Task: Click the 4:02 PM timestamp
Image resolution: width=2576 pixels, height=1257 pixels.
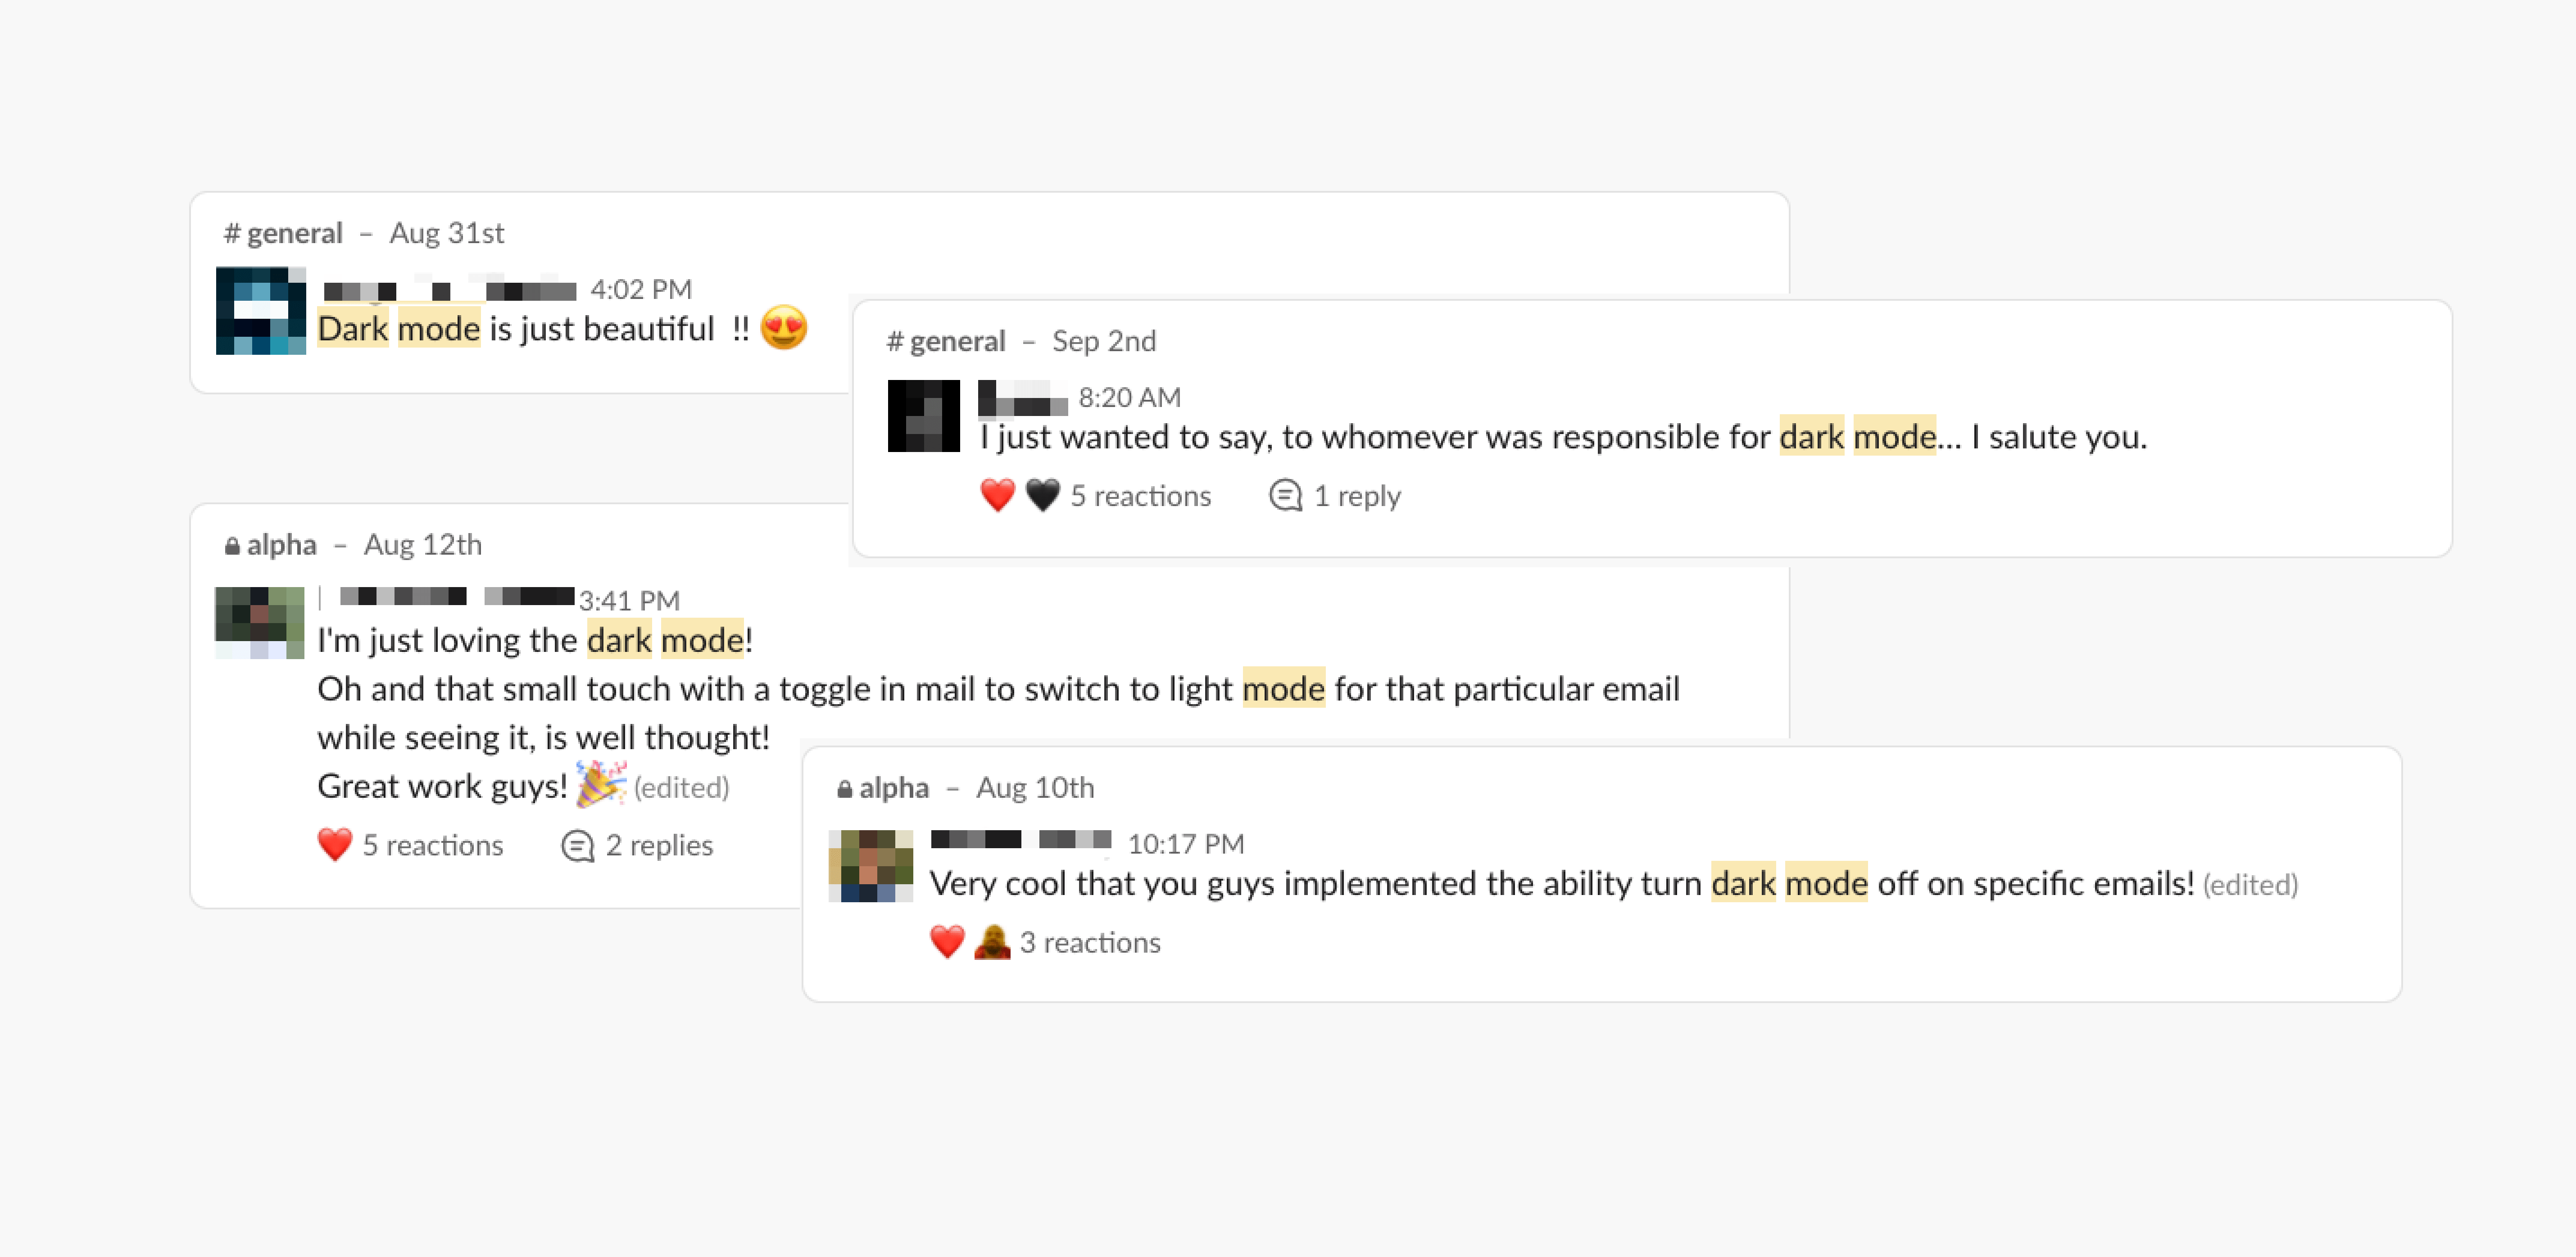Action: [x=641, y=289]
